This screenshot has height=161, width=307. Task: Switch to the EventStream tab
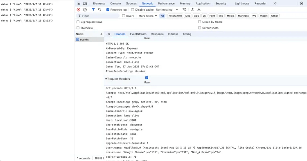[x=138, y=34]
